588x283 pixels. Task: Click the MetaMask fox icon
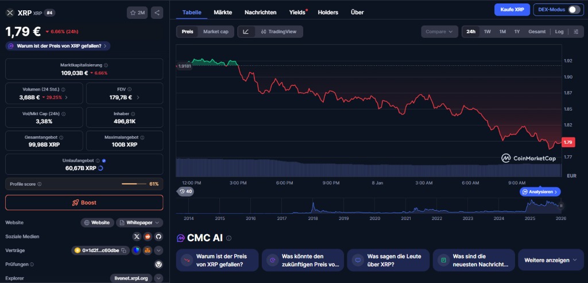[x=148, y=250]
